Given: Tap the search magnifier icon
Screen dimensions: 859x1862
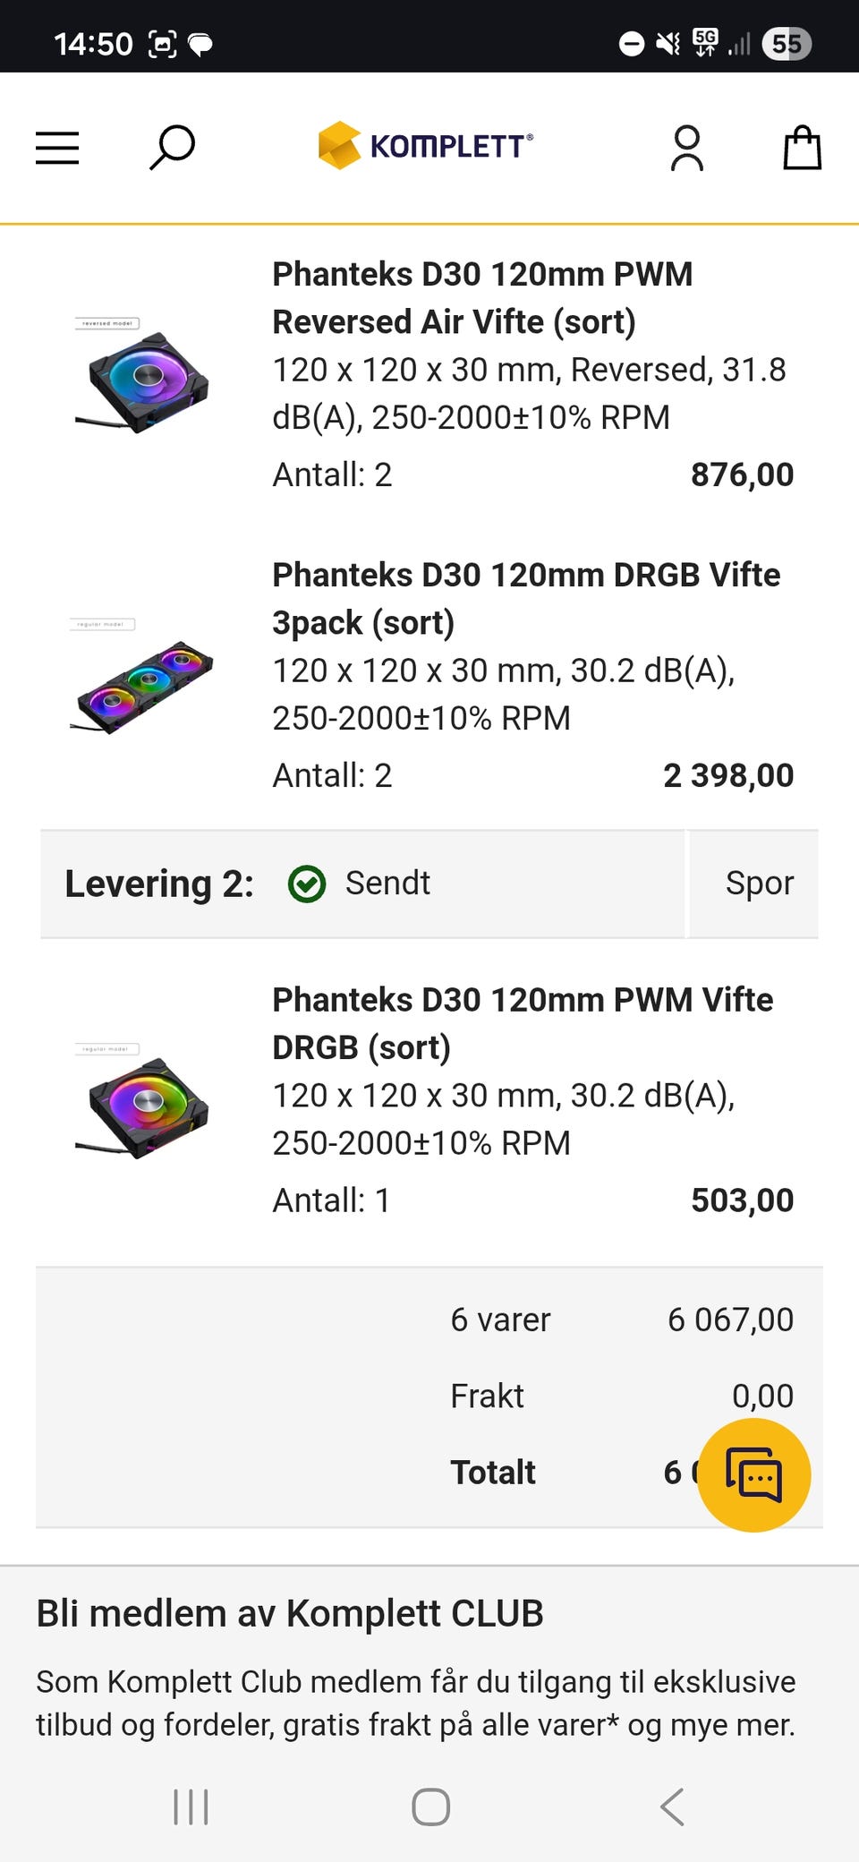Looking at the screenshot, I should 172,147.
